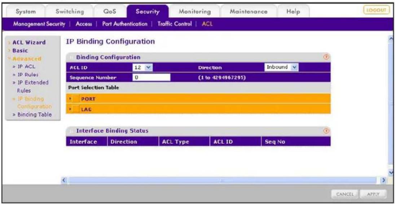The width and height of the screenshot is (395, 204).
Task: Click the Direction column header
Action: [x=133, y=142]
